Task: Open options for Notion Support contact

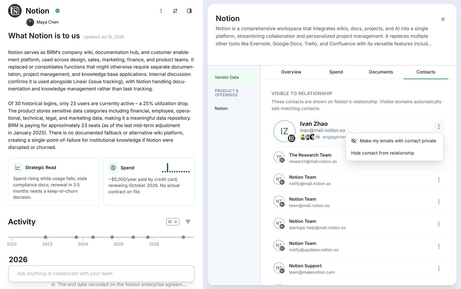Action: tap(439, 269)
